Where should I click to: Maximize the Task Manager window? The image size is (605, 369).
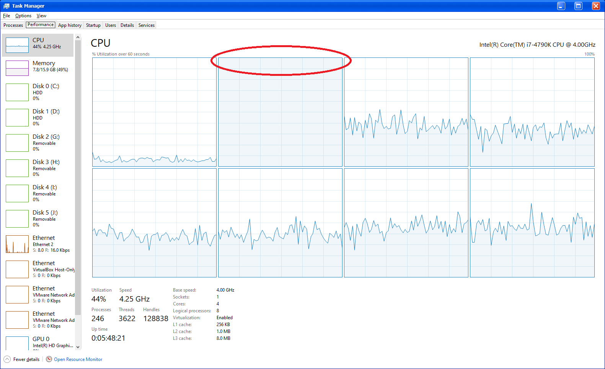pyautogui.click(x=578, y=6)
